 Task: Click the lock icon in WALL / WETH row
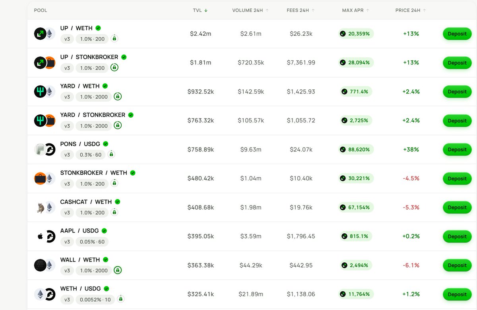pos(118,270)
